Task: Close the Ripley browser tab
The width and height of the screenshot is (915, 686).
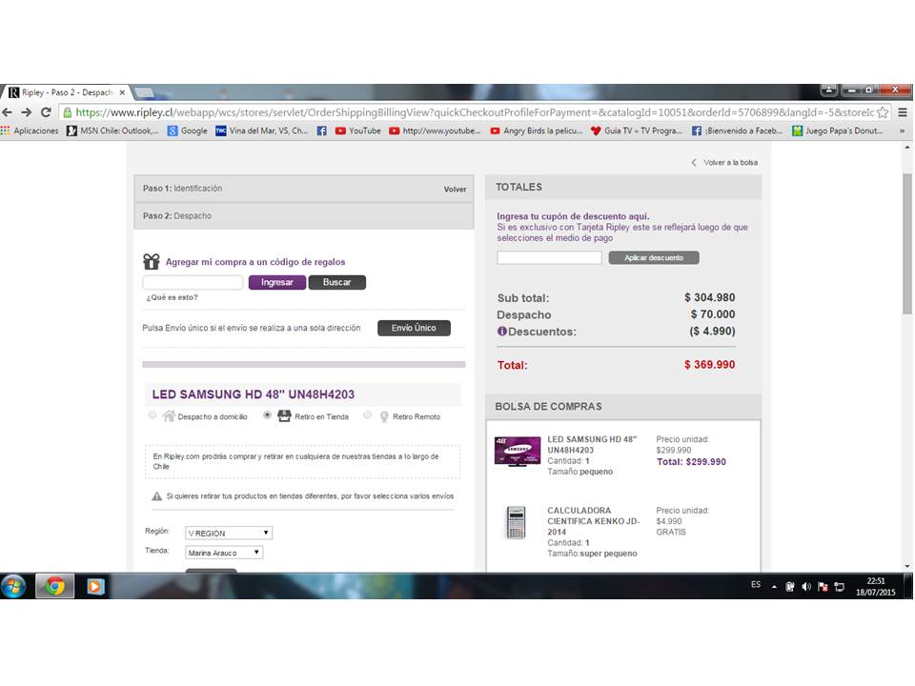Action: click(x=122, y=92)
